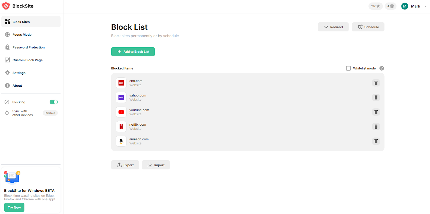Click the CNN favicon in the list
430x214 pixels.
121,83
